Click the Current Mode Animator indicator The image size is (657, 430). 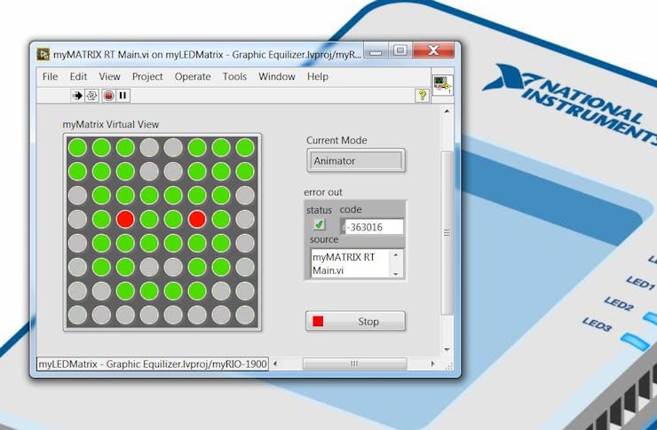pyautogui.click(x=356, y=160)
